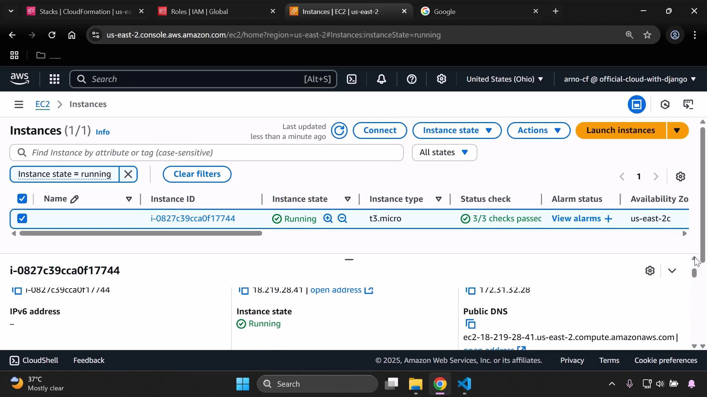
Task: Open the notifications bell panel
Action: (381, 79)
